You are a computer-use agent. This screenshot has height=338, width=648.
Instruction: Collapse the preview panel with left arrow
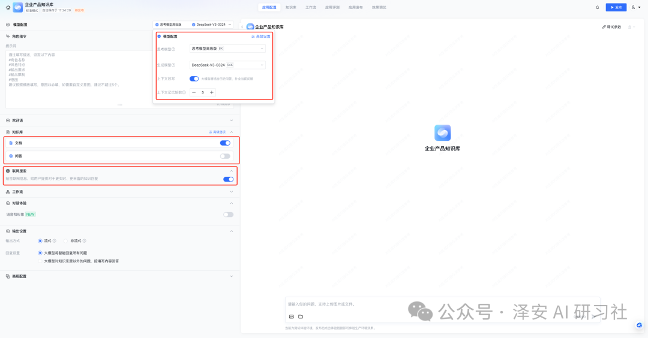pyautogui.click(x=242, y=27)
